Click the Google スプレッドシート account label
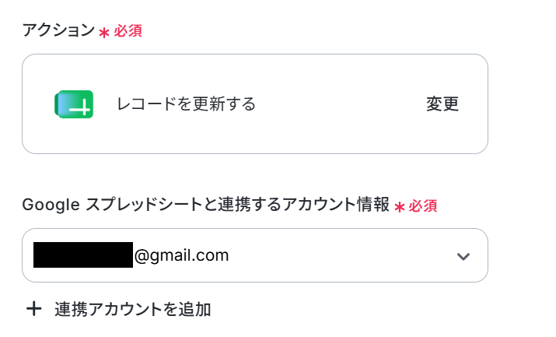This screenshot has width=556, height=337. tap(205, 205)
